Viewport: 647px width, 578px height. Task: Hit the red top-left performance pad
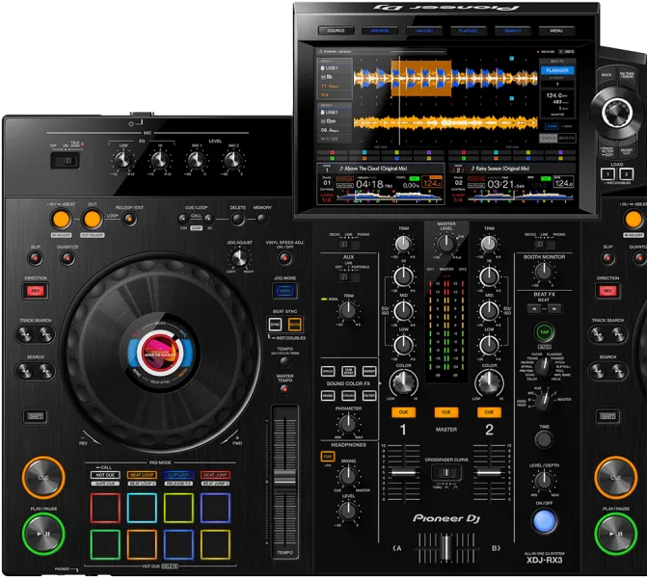pos(105,508)
